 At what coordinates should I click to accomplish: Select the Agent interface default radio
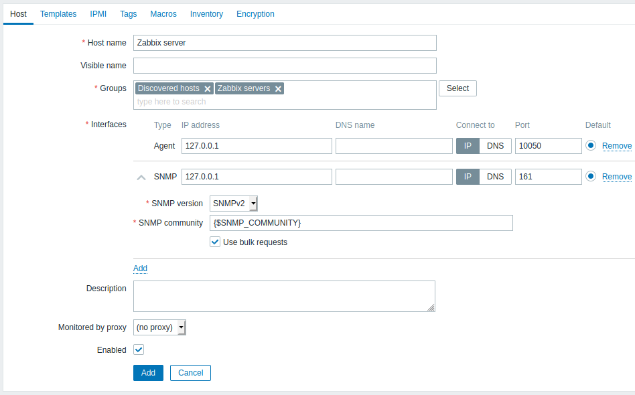[590, 145]
